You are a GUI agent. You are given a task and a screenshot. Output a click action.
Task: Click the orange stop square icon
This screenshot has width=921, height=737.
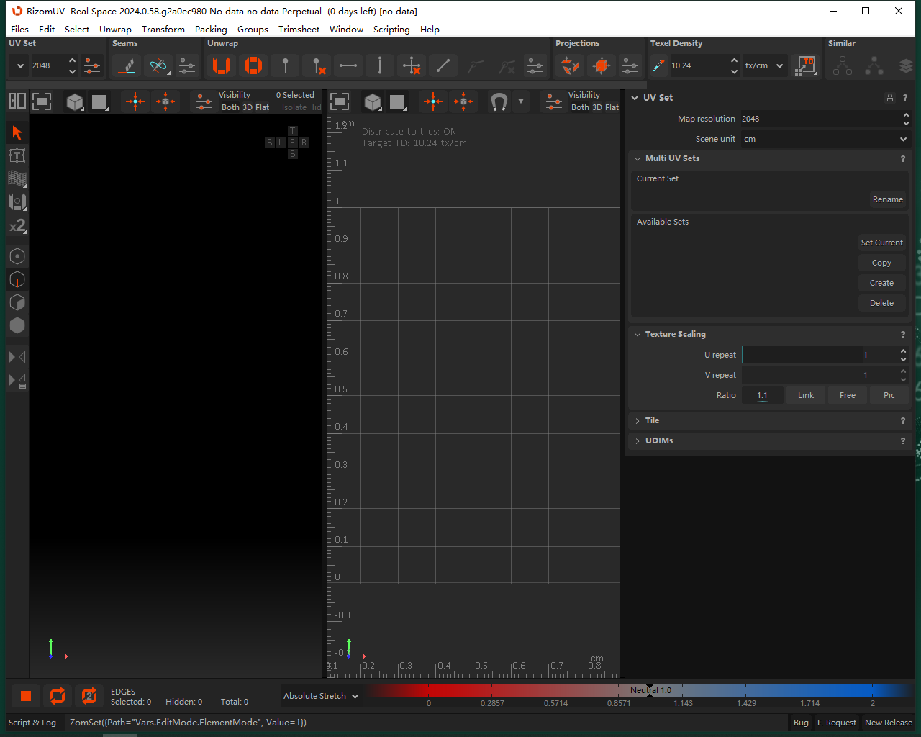point(26,696)
